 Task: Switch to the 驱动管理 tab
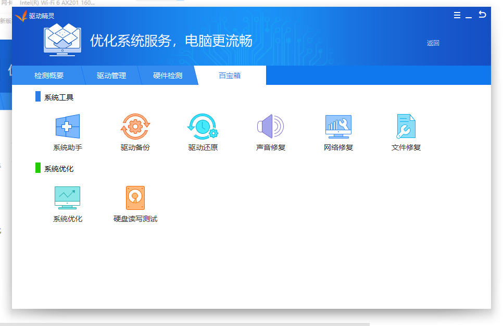tap(111, 76)
